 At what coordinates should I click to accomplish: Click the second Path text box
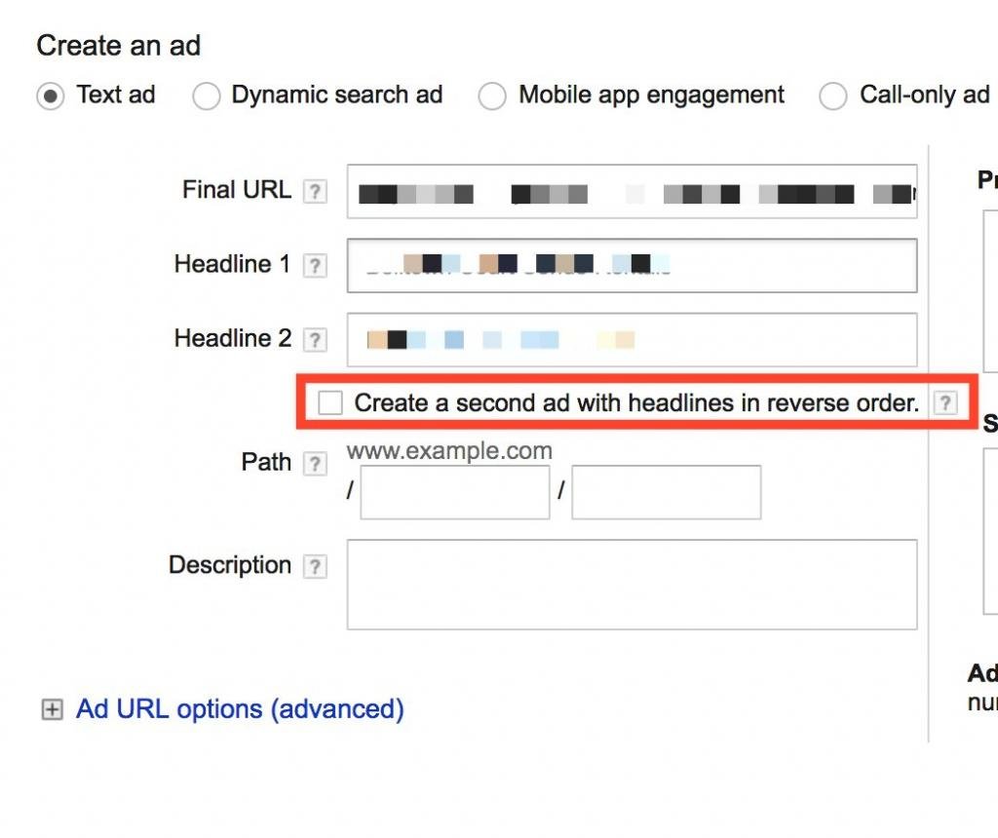point(666,492)
